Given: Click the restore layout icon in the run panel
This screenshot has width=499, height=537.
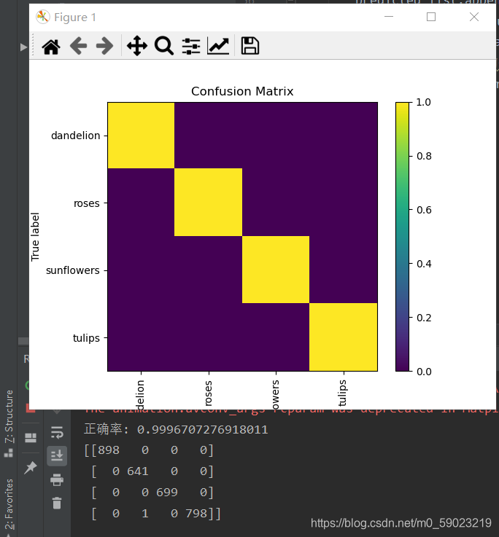Looking at the screenshot, I should [31, 438].
